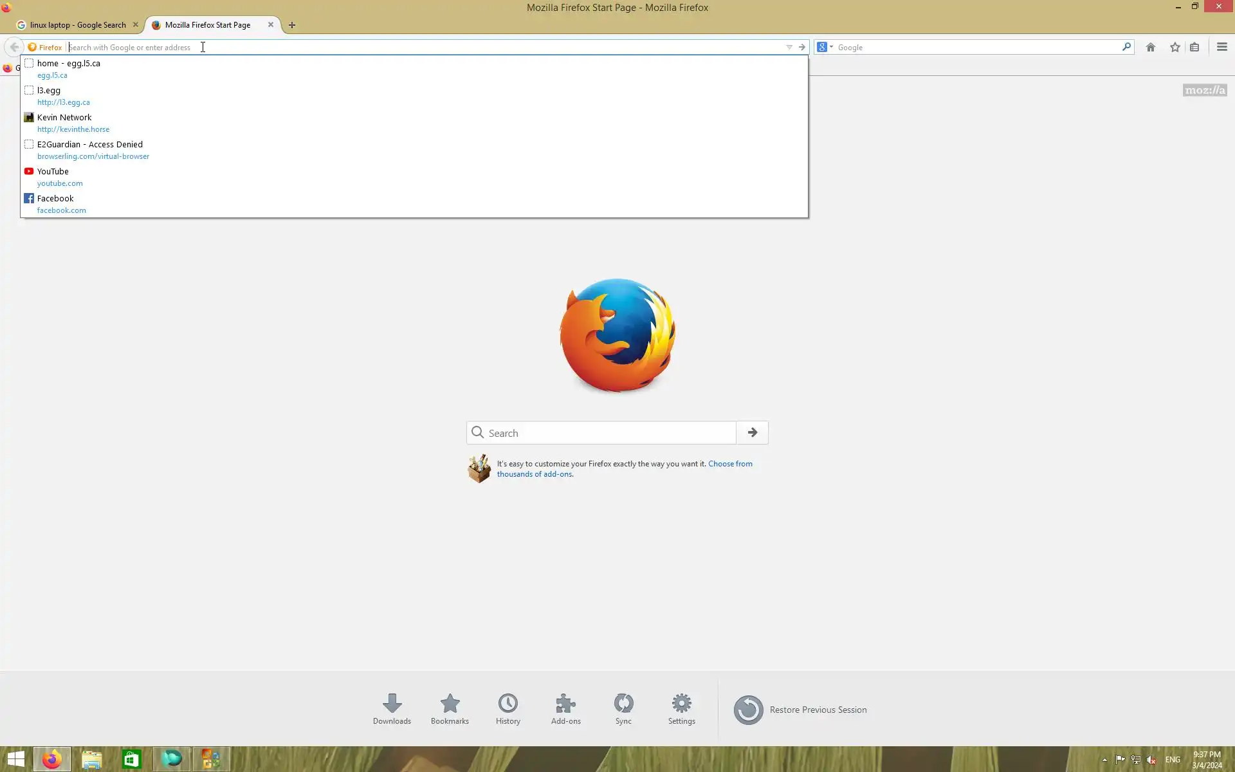1235x772 pixels.
Task: Open a new tab with plus button
Action: click(x=292, y=25)
